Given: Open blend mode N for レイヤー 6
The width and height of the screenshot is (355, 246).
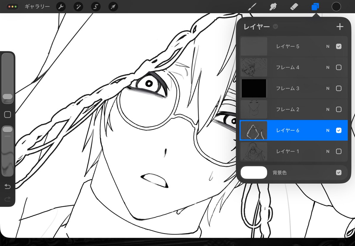Looking at the screenshot, I should (x=328, y=130).
